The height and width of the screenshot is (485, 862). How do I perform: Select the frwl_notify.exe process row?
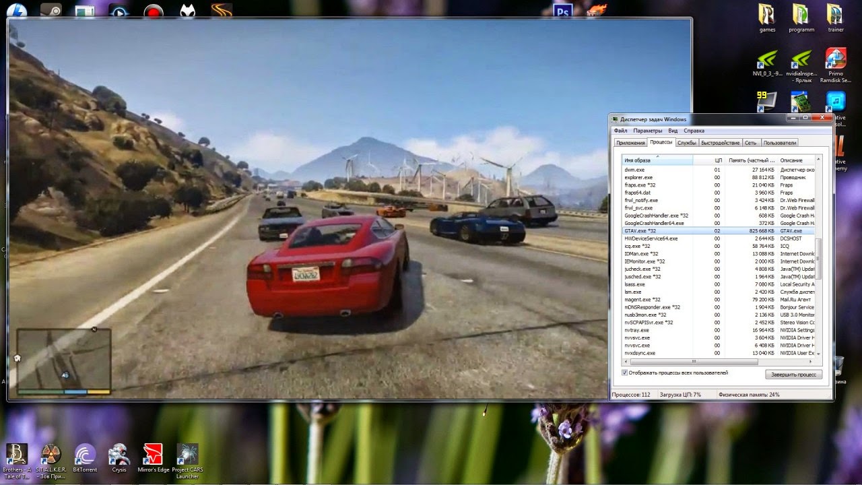pyautogui.click(x=719, y=200)
